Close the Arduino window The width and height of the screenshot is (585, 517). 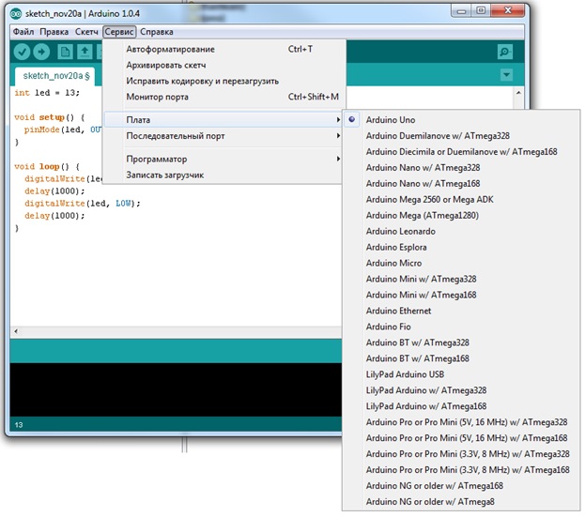coord(508,11)
